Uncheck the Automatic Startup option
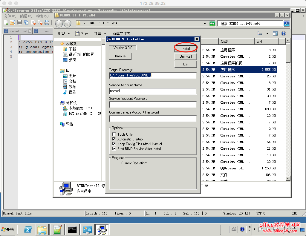 pos(114,139)
